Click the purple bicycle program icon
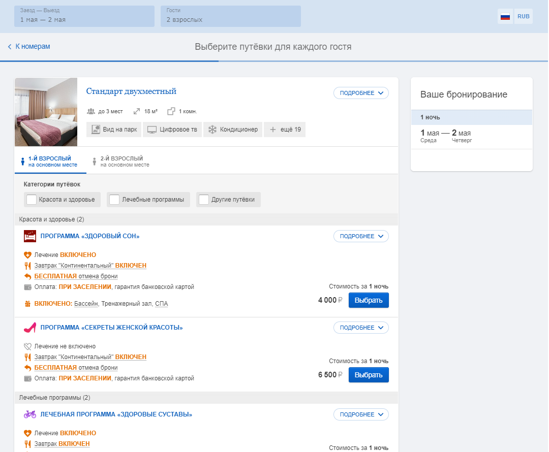Viewport: 549px width, 452px height. pyautogui.click(x=30, y=414)
